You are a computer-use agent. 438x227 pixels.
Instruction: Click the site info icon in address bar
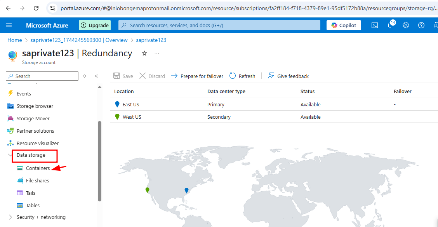(53, 9)
